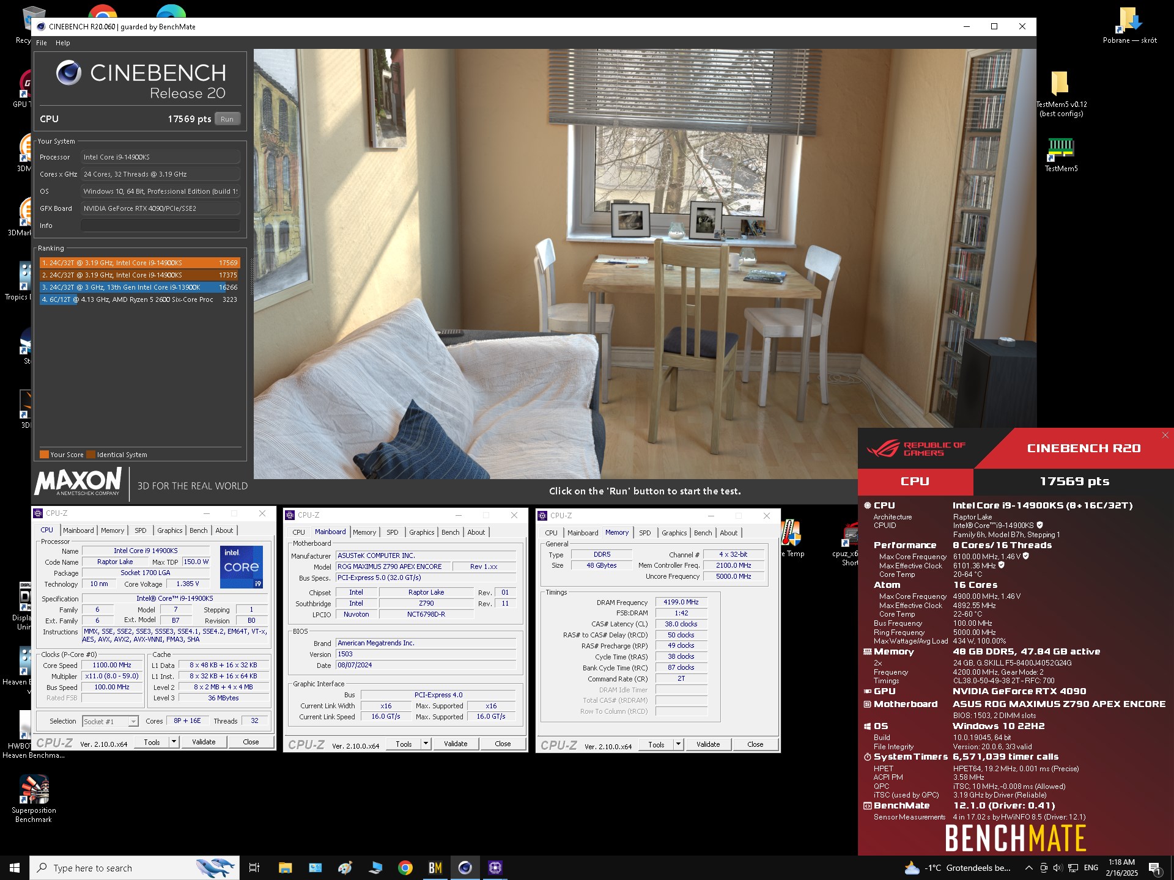1174x880 pixels.
Task: Click the taskbar clock showing 1:18 AM
Action: (x=1121, y=868)
